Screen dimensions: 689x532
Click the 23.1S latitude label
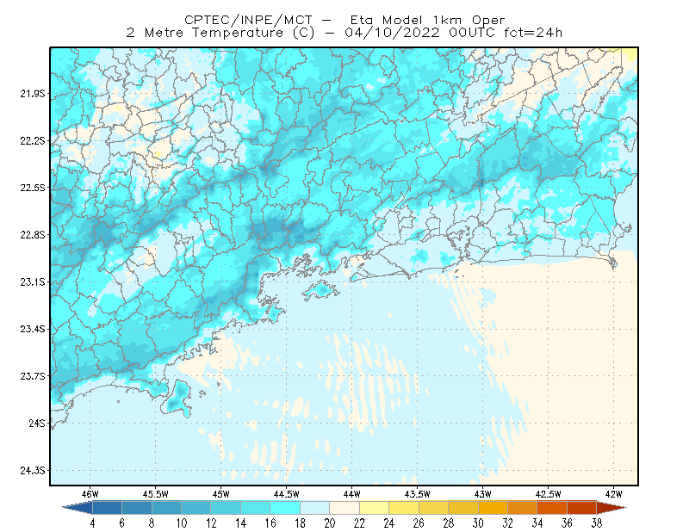coord(33,281)
